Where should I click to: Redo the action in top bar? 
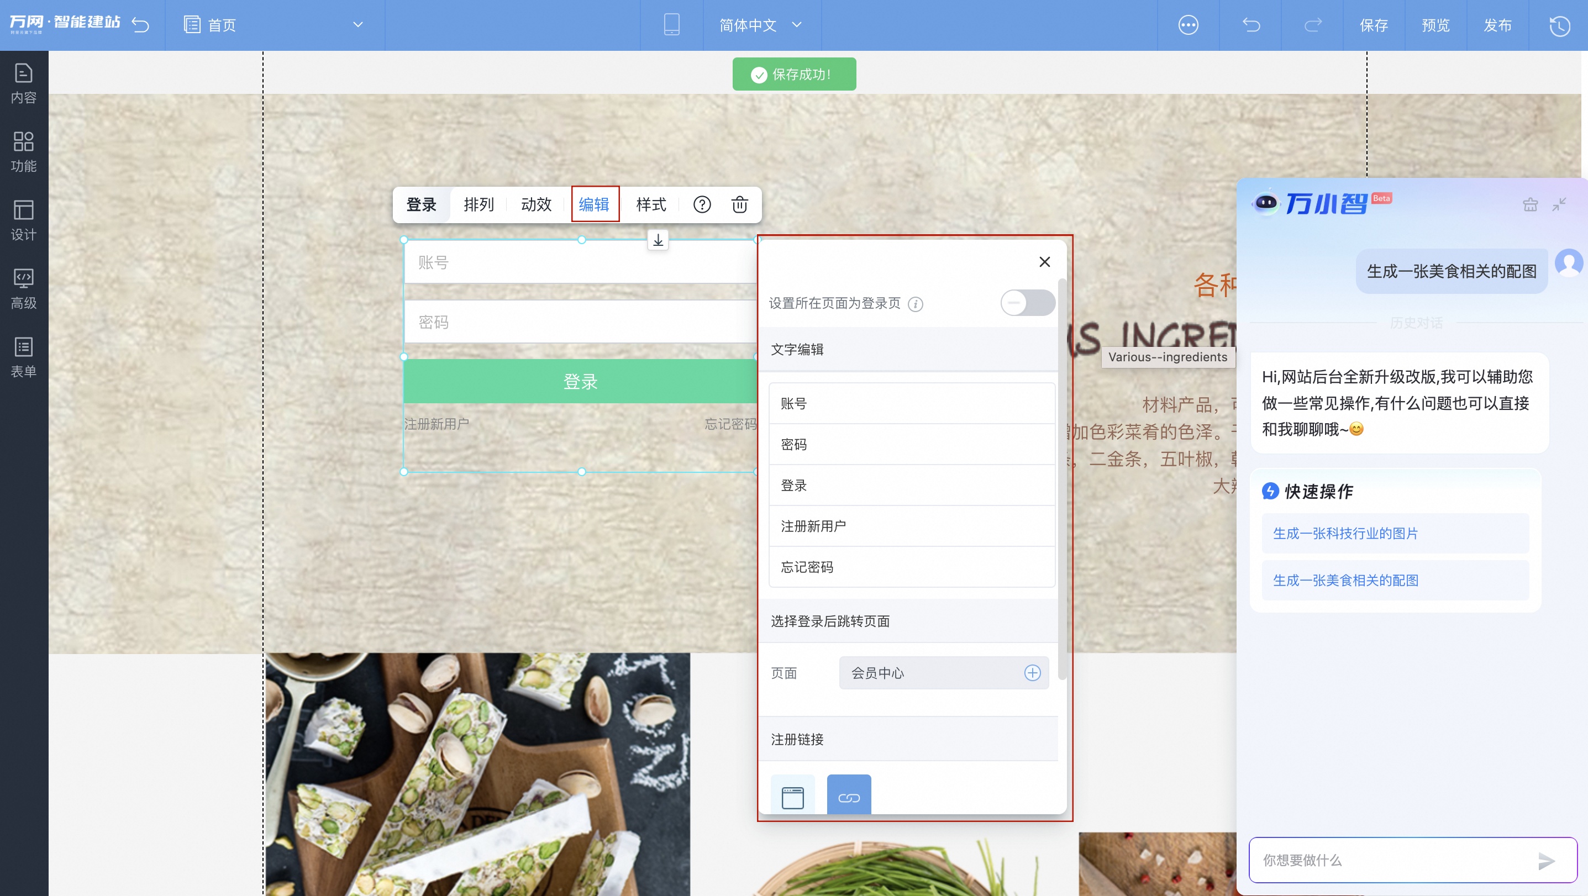pos(1312,25)
